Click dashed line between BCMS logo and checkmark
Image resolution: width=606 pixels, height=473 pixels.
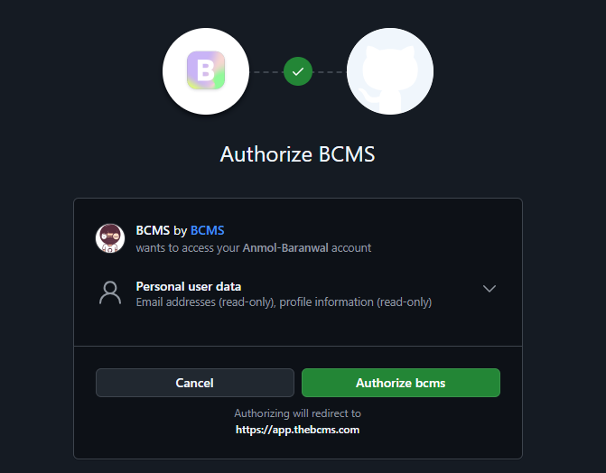click(x=266, y=71)
